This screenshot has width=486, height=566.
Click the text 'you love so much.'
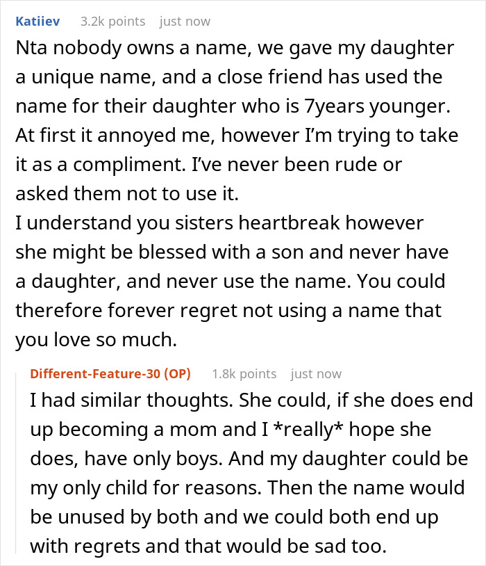pos(97,340)
